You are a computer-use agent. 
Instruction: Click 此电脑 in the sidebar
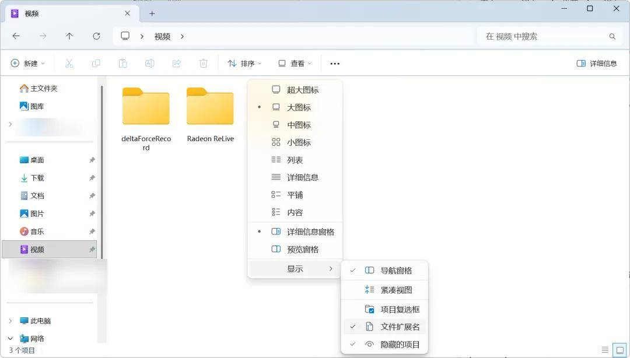click(36, 321)
